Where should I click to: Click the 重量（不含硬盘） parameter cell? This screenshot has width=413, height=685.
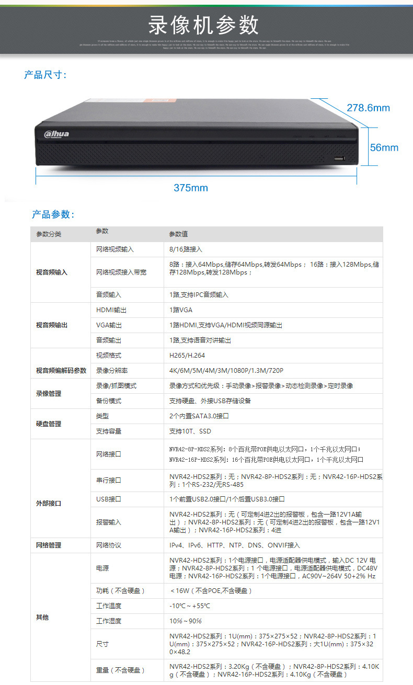pos(127,670)
